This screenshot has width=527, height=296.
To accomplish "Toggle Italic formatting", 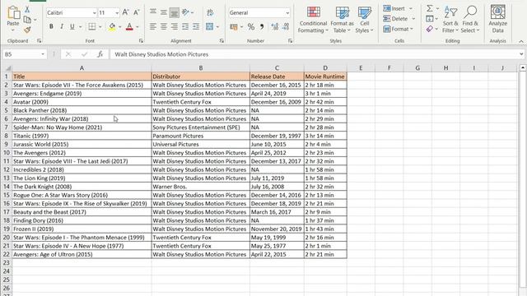I will 62,26.
